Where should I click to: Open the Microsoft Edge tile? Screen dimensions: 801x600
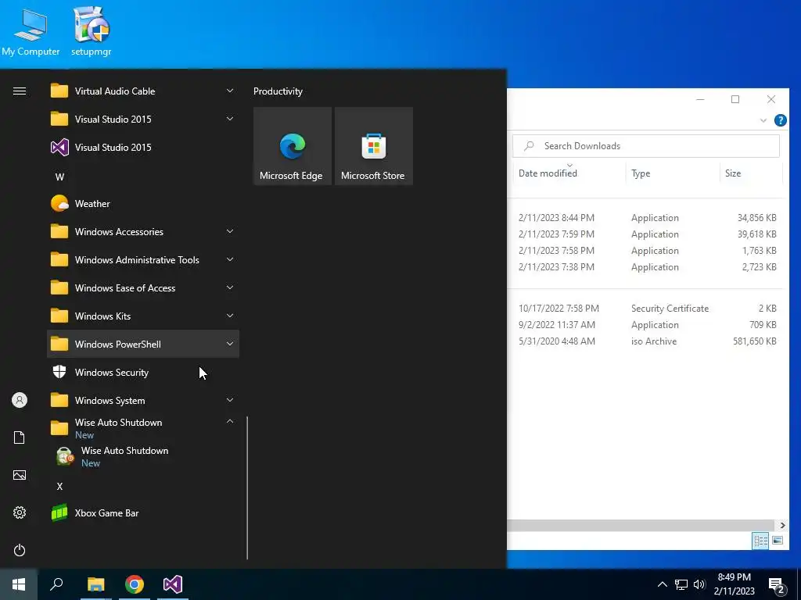(293, 146)
